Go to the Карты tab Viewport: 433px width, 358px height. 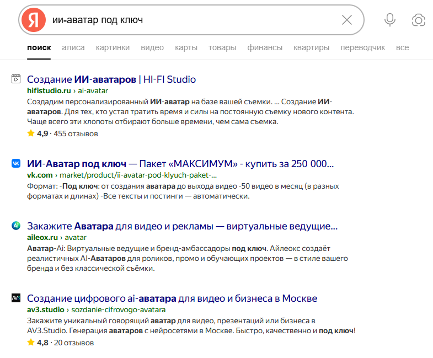(186, 47)
